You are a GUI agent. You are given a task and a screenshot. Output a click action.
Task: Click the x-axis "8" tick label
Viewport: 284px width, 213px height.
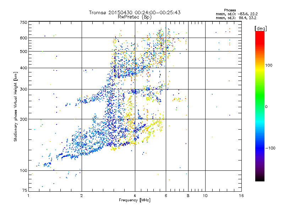[x=188, y=196]
